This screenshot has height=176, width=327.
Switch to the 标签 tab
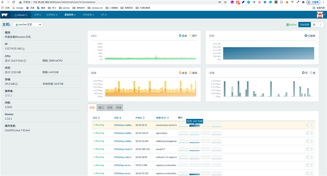point(110,108)
